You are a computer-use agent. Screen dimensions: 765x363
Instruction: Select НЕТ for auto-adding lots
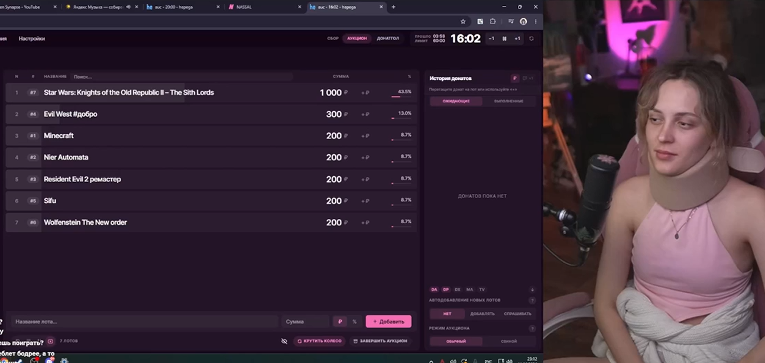[x=448, y=313]
